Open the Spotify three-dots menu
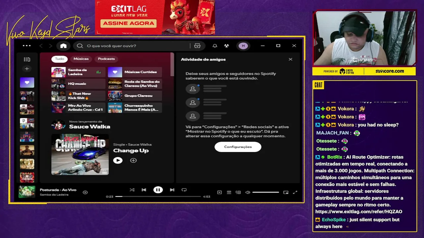The height and width of the screenshot is (238, 424). [x=27, y=46]
